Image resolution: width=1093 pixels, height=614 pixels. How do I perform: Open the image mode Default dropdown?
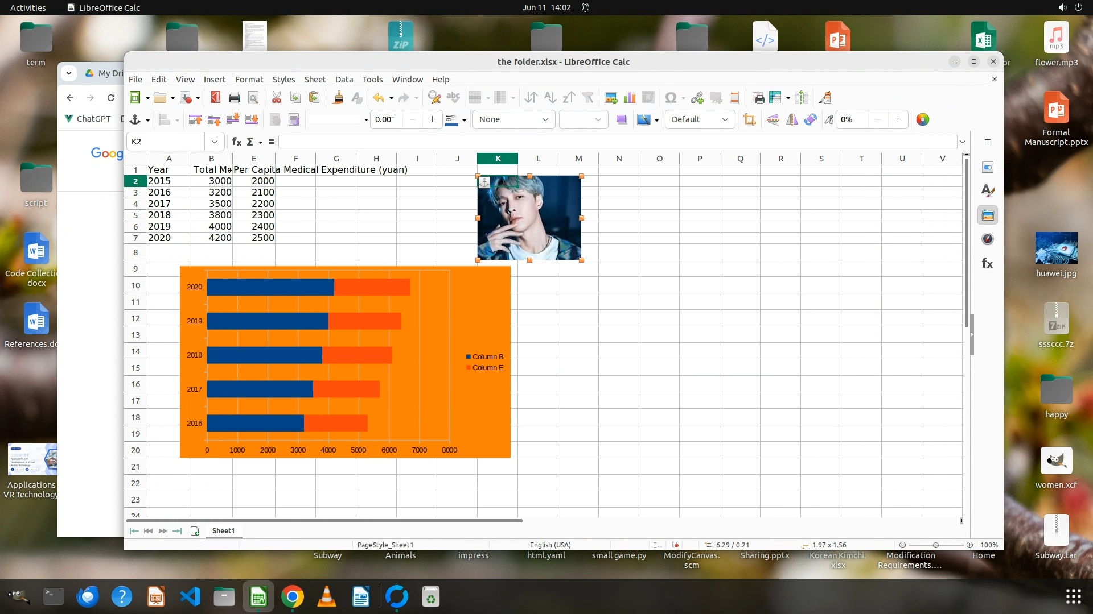[725, 119]
